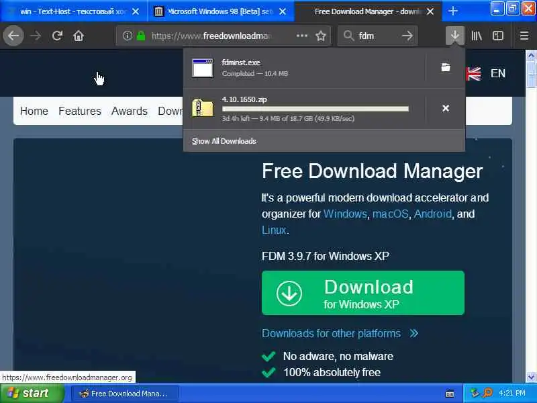Open the Features menu item
The height and width of the screenshot is (403, 537).
(x=80, y=111)
